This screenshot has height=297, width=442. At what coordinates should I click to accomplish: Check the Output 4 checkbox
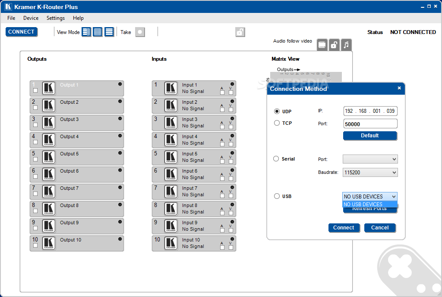(x=35, y=142)
